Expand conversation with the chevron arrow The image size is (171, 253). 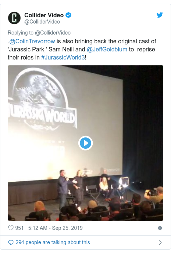(160, 242)
